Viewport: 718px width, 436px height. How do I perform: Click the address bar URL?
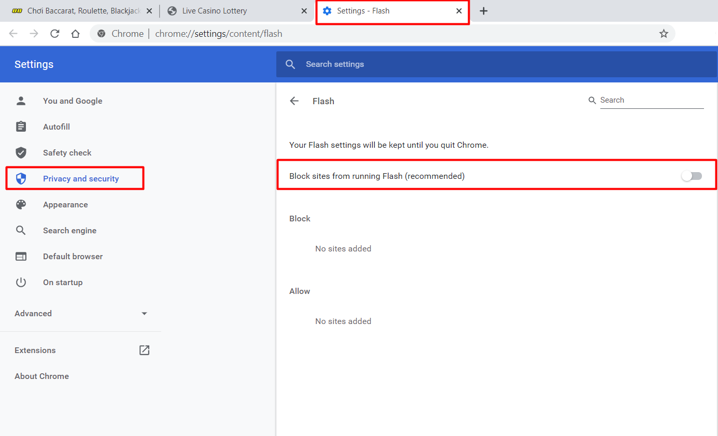click(x=219, y=34)
